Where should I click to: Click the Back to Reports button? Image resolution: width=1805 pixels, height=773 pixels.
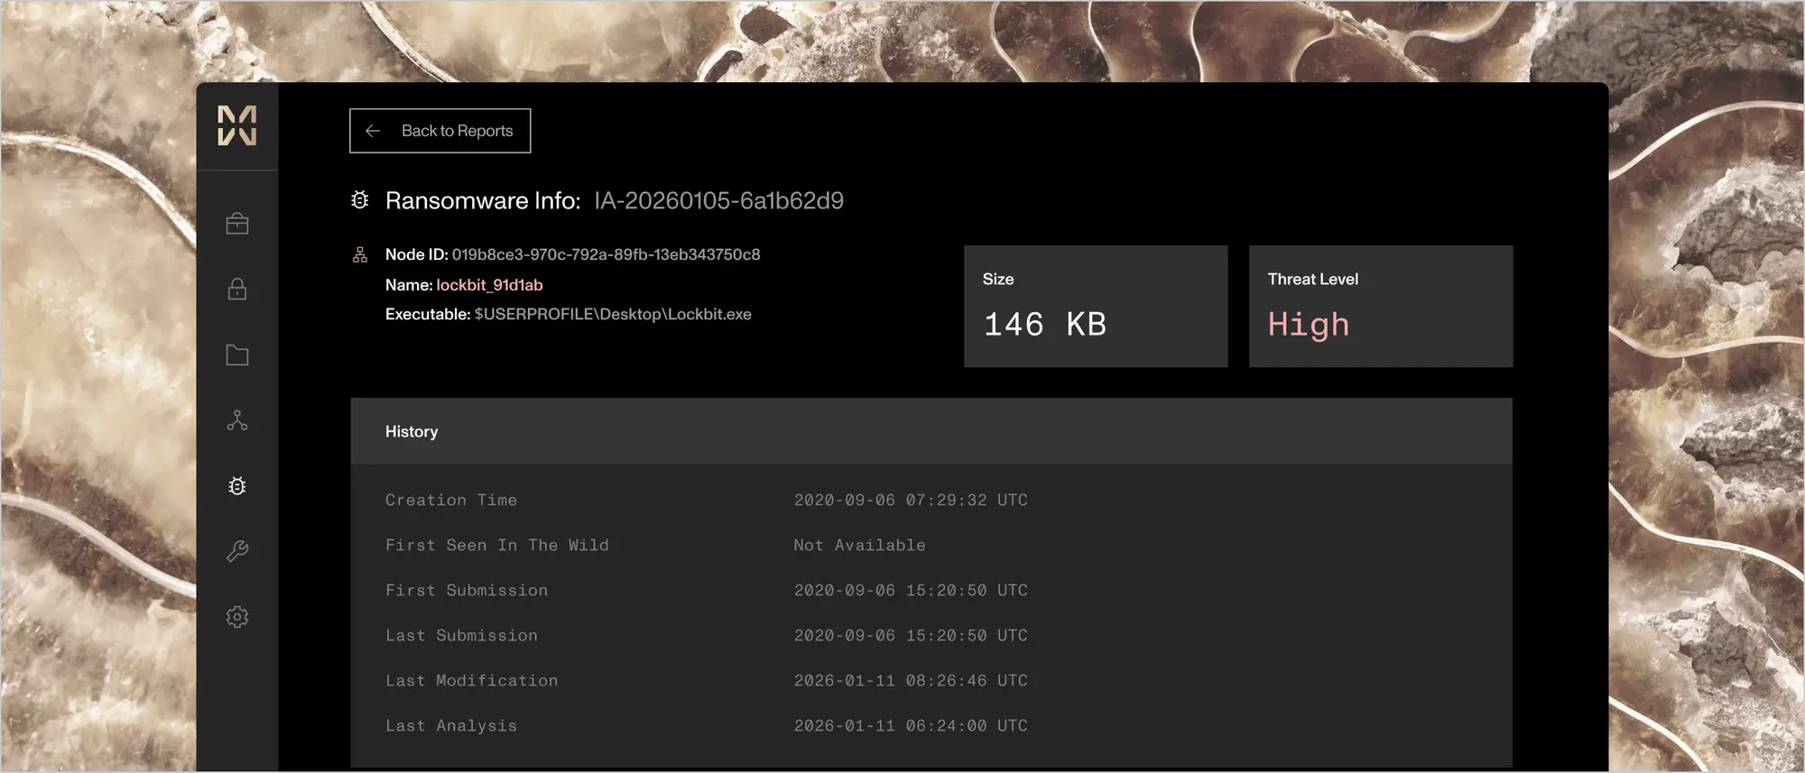point(440,131)
